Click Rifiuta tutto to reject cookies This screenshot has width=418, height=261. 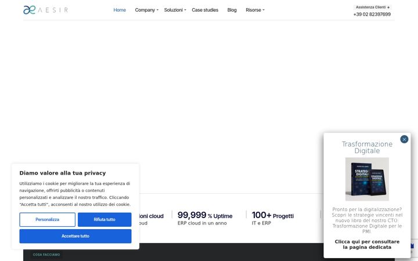point(105,219)
